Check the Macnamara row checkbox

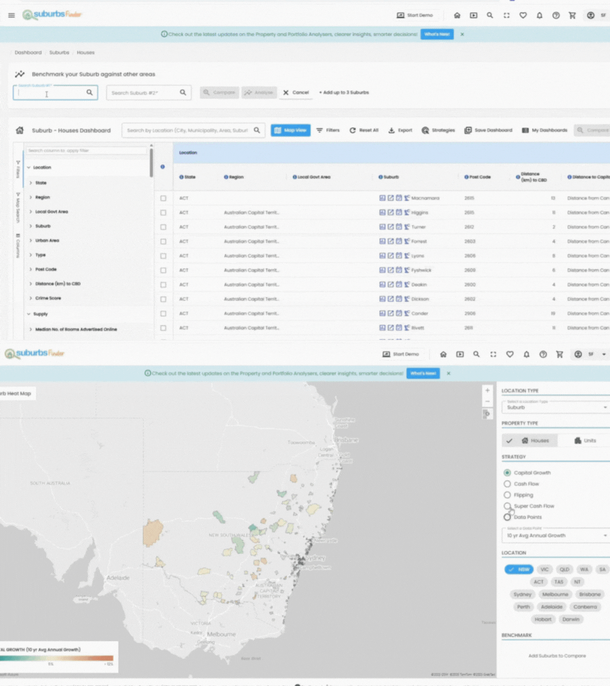163,198
